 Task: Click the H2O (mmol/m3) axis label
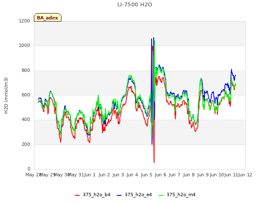click(6, 96)
